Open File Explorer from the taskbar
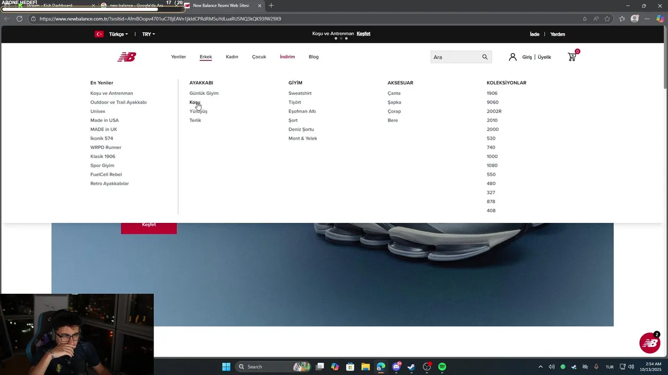The width and height of the screenshot is (668, 375). 365,367
